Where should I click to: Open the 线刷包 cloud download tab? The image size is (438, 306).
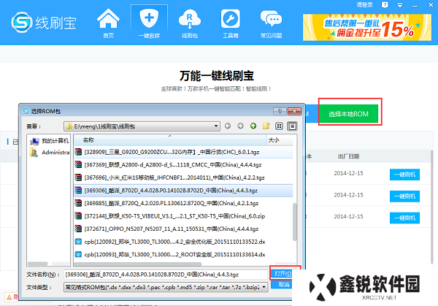190,23
